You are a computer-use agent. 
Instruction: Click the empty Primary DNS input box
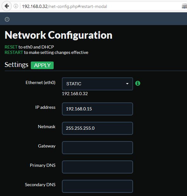(x=97, y=167)
